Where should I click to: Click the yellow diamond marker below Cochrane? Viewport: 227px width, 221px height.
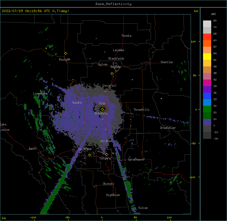(90, 155)
